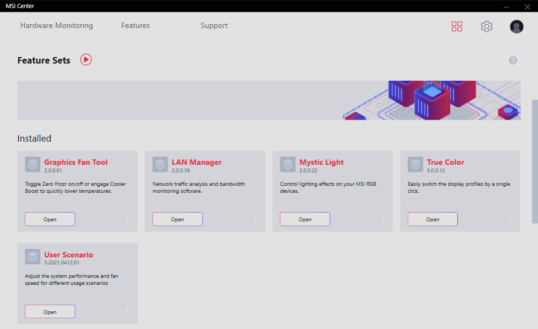Image resolution: width=538 pixels, height=329 pixels.
Task: Click the 'Toggle Zero Frozr on/off' description
Action: click(x=75, y=187)
